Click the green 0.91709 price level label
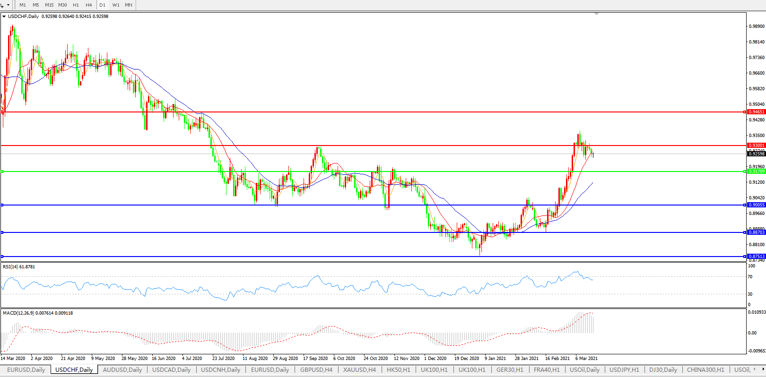 click(756, 171)
